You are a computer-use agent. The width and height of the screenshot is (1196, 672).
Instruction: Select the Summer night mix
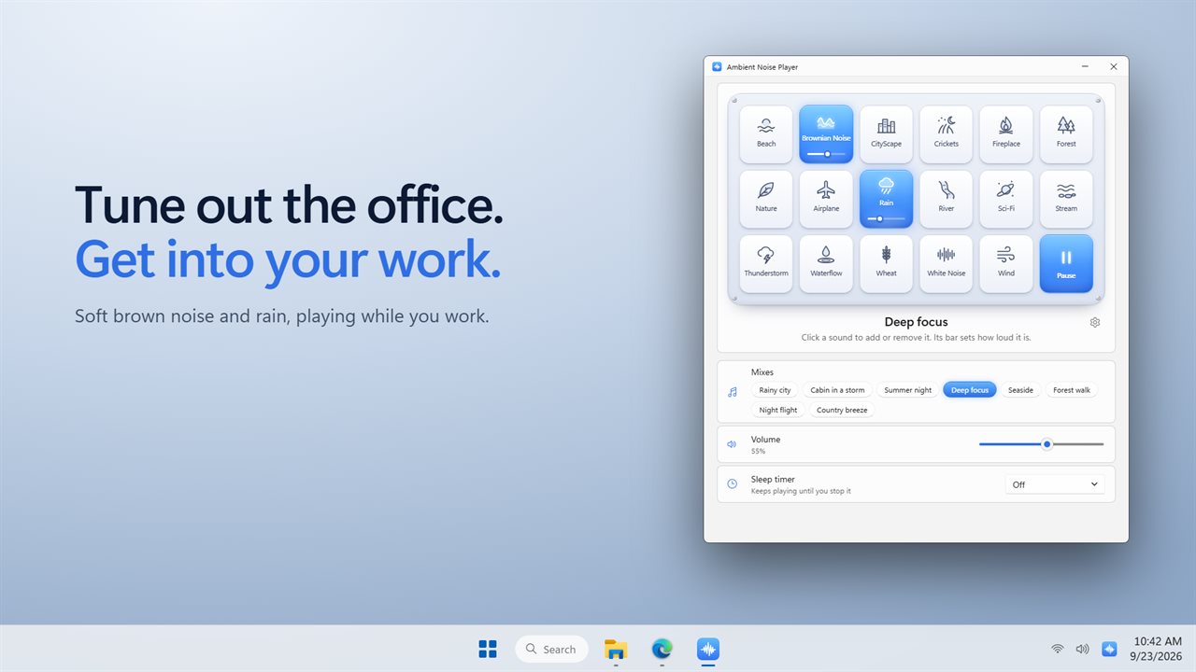(x=907, y=390)
